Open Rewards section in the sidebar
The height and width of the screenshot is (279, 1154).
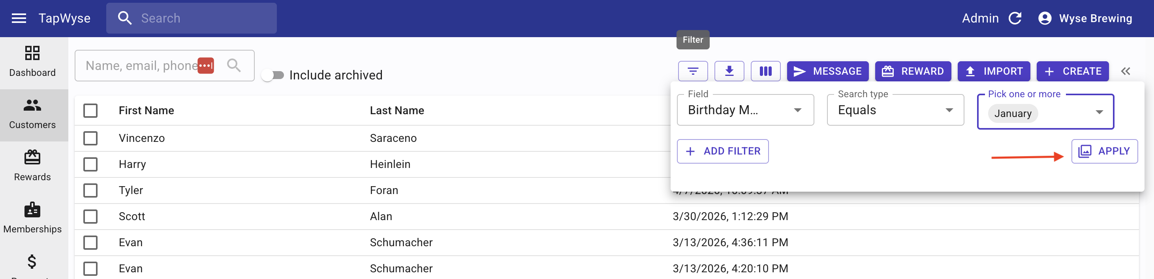click(x=32, y=166)
